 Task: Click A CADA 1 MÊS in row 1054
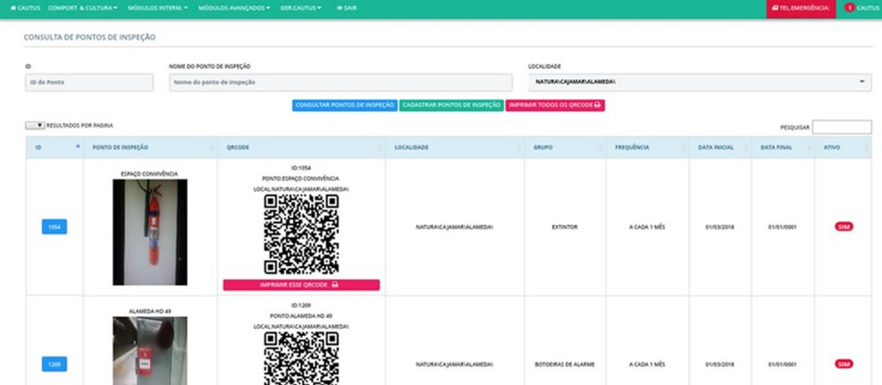(648, 227)
